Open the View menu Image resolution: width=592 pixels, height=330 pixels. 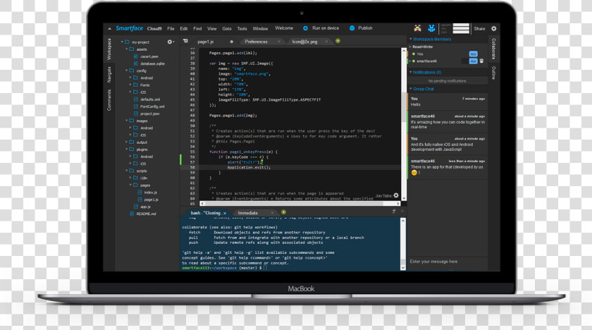click(212, 29)
